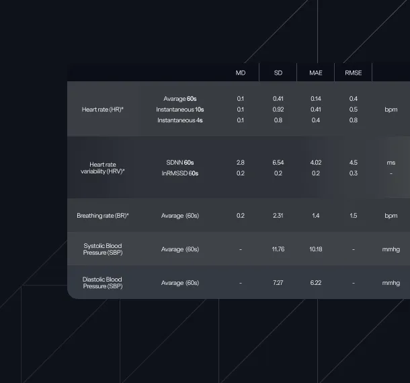Click RMSE value 0.3 for lnRMSSD
The width and height of the screenshot is (410, 383).
coord(354,173)
